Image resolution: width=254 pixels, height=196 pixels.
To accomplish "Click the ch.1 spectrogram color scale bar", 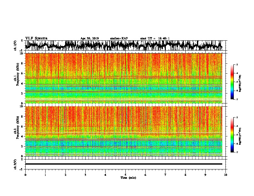I will [232, 82].
